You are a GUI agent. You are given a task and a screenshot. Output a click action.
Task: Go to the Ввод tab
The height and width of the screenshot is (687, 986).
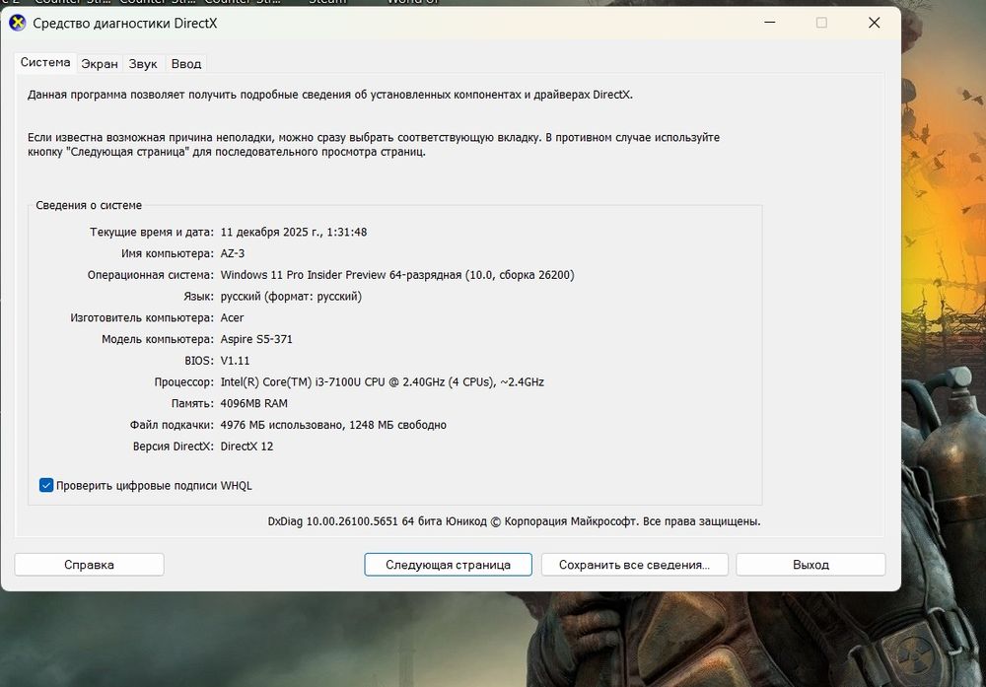[x=186, y=63]
